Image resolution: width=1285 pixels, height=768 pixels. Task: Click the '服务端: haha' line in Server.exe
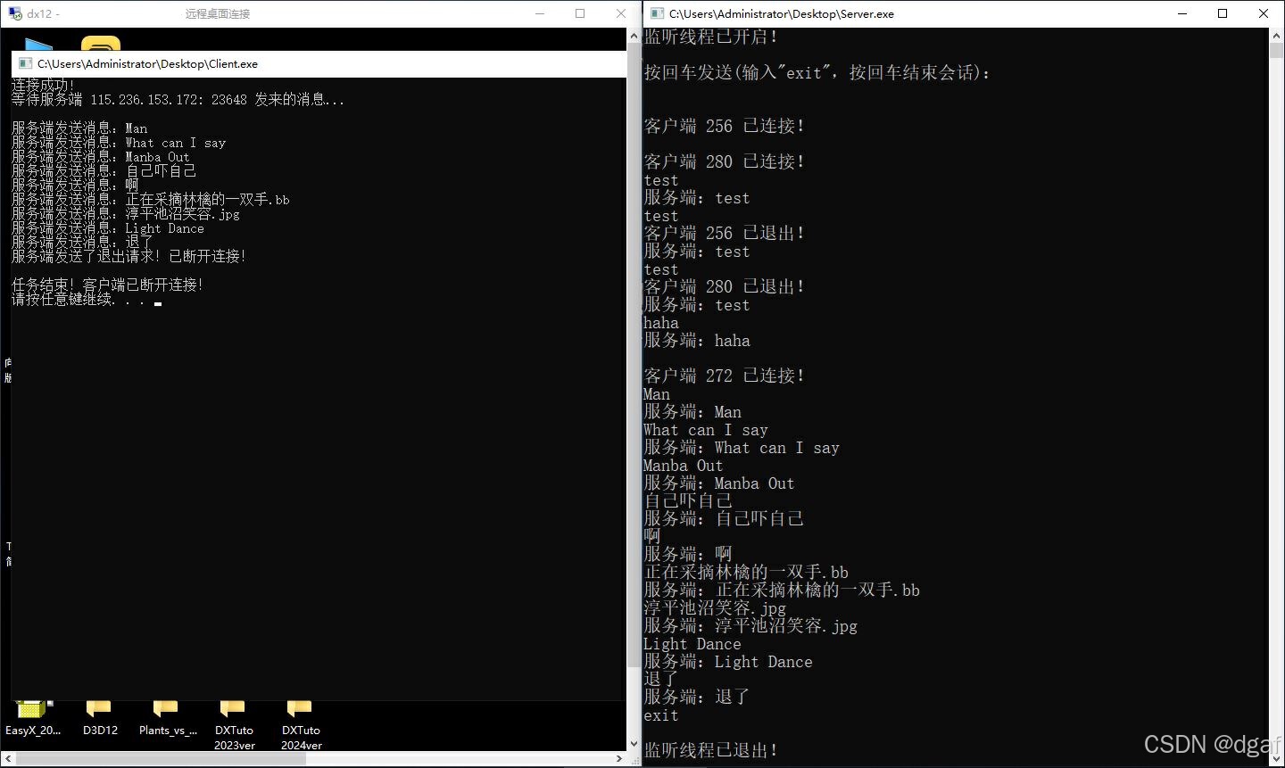pyautogui.click(x=697, y=340)
